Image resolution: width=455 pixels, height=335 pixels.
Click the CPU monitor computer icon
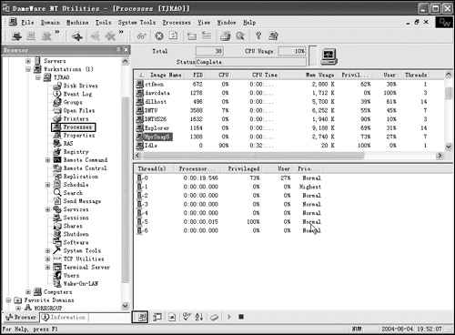tap(329, 56)
